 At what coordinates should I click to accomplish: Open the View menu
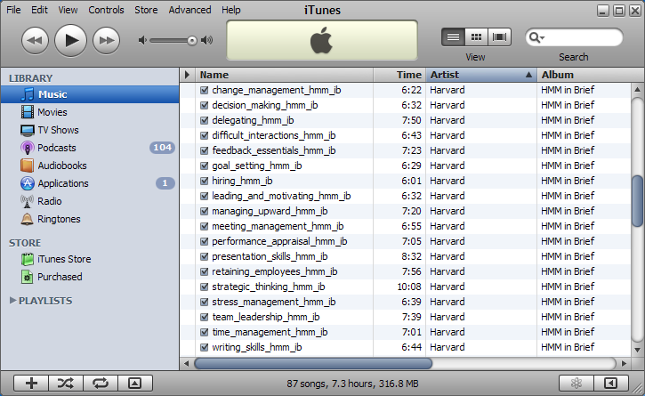[x=68, y=10]
